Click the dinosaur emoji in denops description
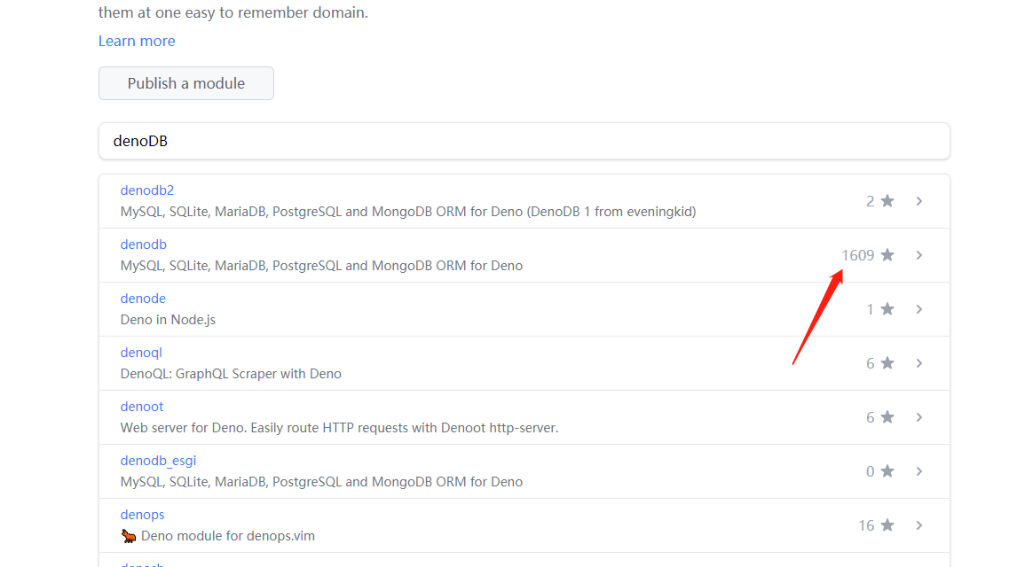The image size is (1017, 567). click(x=129, y=536)
